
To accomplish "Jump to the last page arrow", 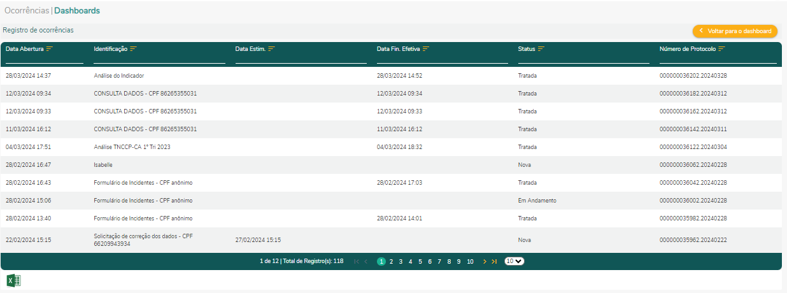I will (x=494, y=262).
